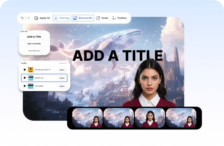
Task: Open the second timeline clip thumbnail
Action: [119, 118]
